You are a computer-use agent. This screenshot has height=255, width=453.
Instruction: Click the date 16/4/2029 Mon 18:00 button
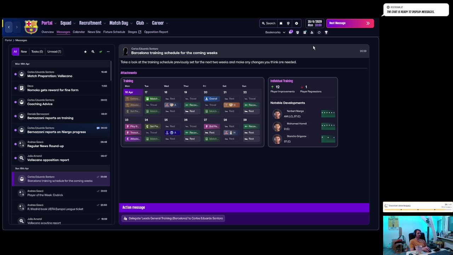pyautogui.click(x=315, y=23)
